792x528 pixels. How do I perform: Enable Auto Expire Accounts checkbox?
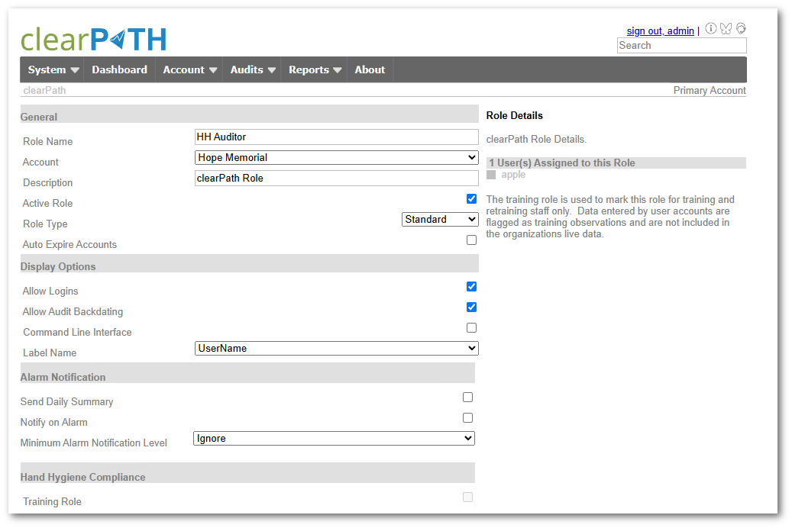[471, 240]
